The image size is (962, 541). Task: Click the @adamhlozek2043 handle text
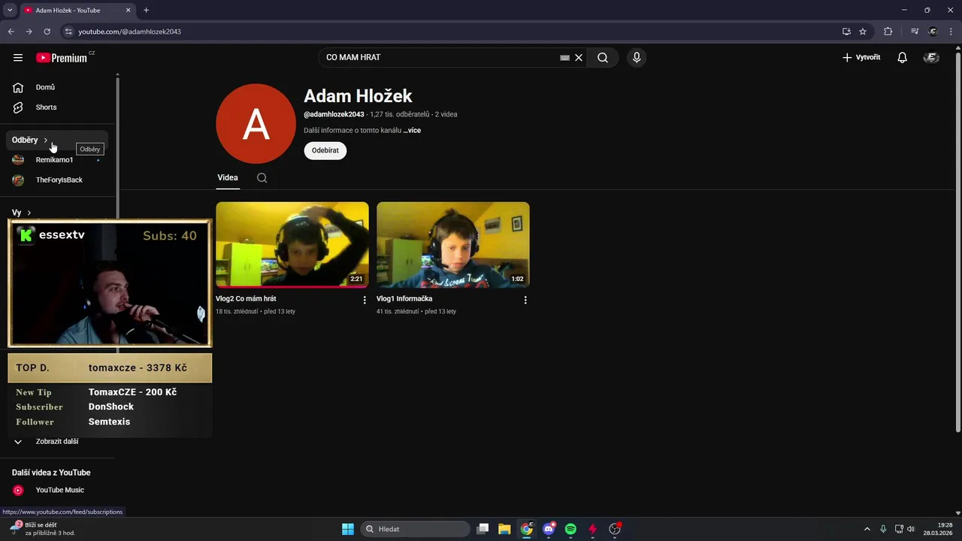[334, 115]
